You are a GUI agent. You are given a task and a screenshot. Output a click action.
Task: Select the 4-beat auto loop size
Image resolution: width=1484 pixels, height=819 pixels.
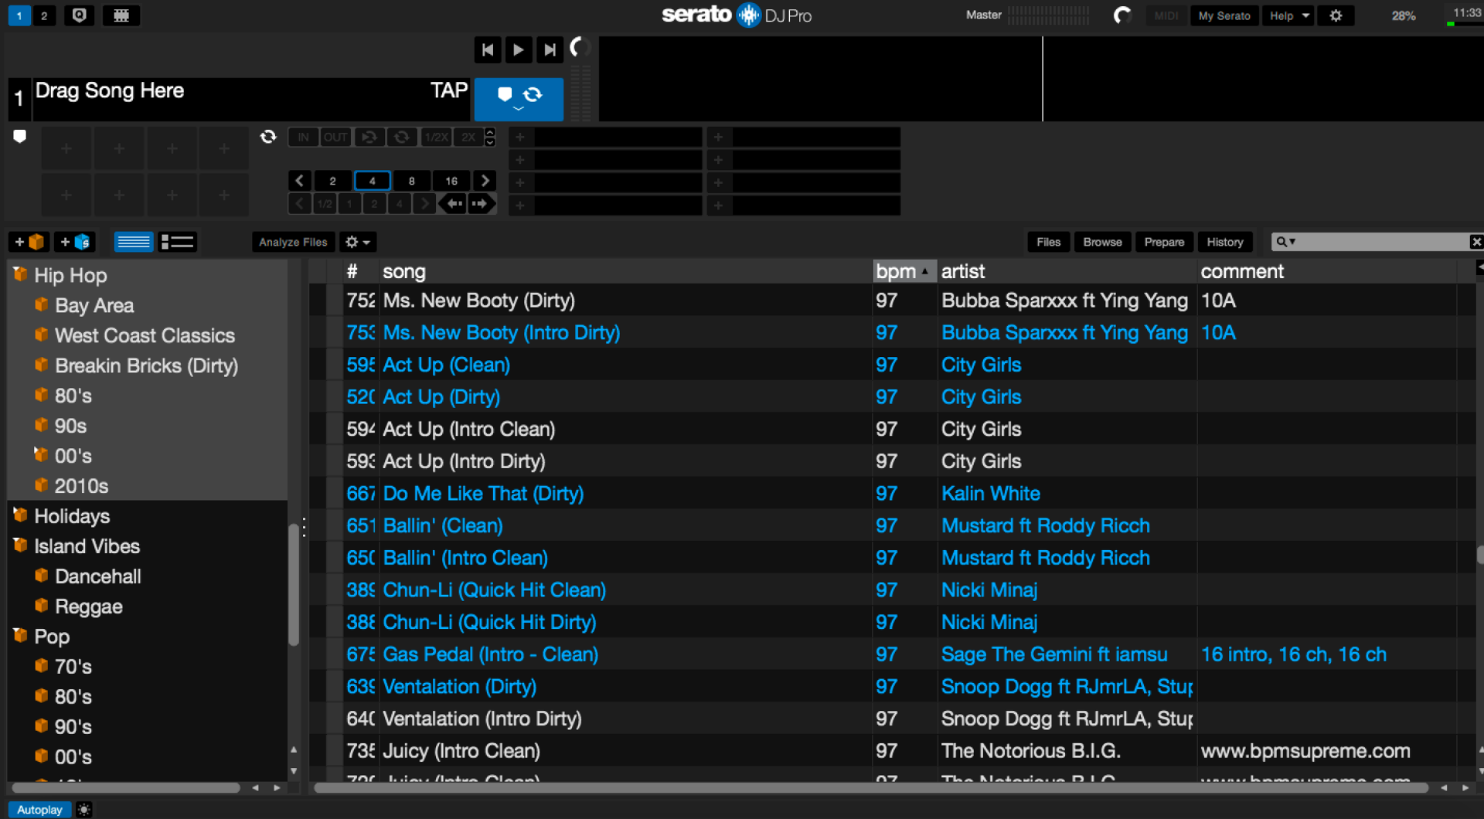372,181
